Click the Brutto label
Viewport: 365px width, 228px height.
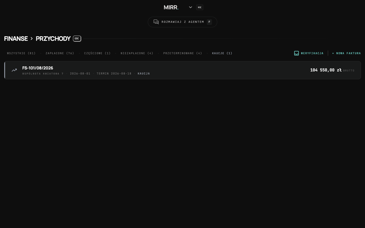(x=349, y=71)
